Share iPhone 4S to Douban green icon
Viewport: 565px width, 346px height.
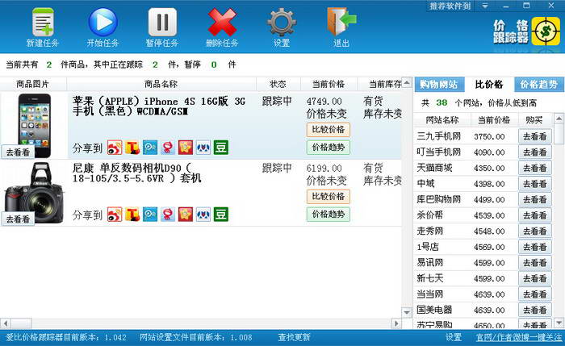221,148
